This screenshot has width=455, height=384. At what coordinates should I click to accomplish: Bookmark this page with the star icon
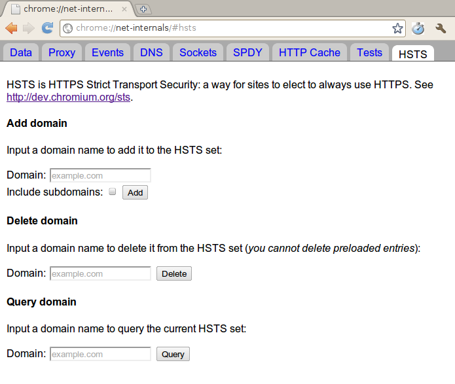[x=397, y=28]
